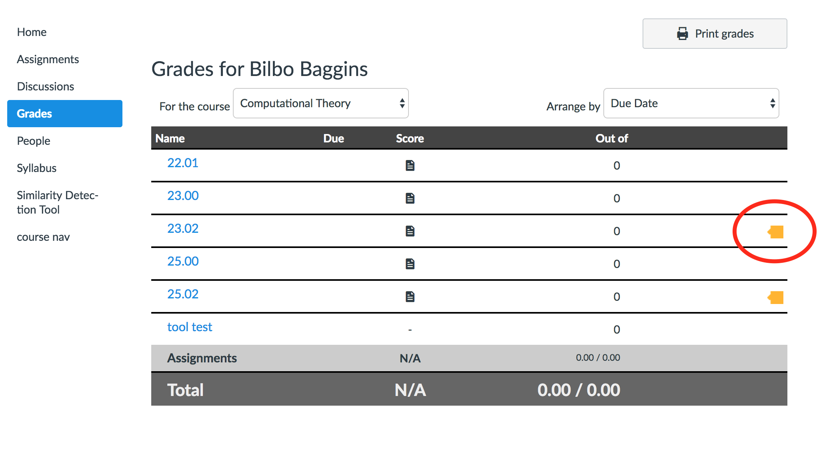Click the submission icon in 25.00 row

click(x=410, y=264)
